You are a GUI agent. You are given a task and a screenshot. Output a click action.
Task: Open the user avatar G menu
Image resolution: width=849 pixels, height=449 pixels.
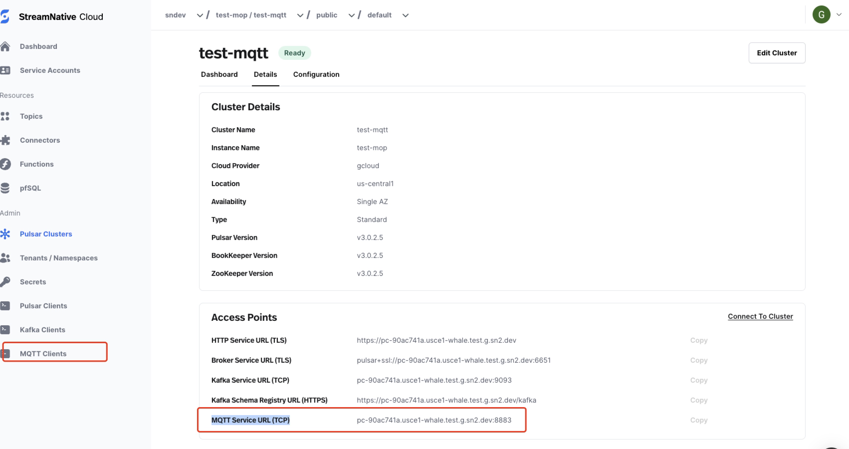821,15
